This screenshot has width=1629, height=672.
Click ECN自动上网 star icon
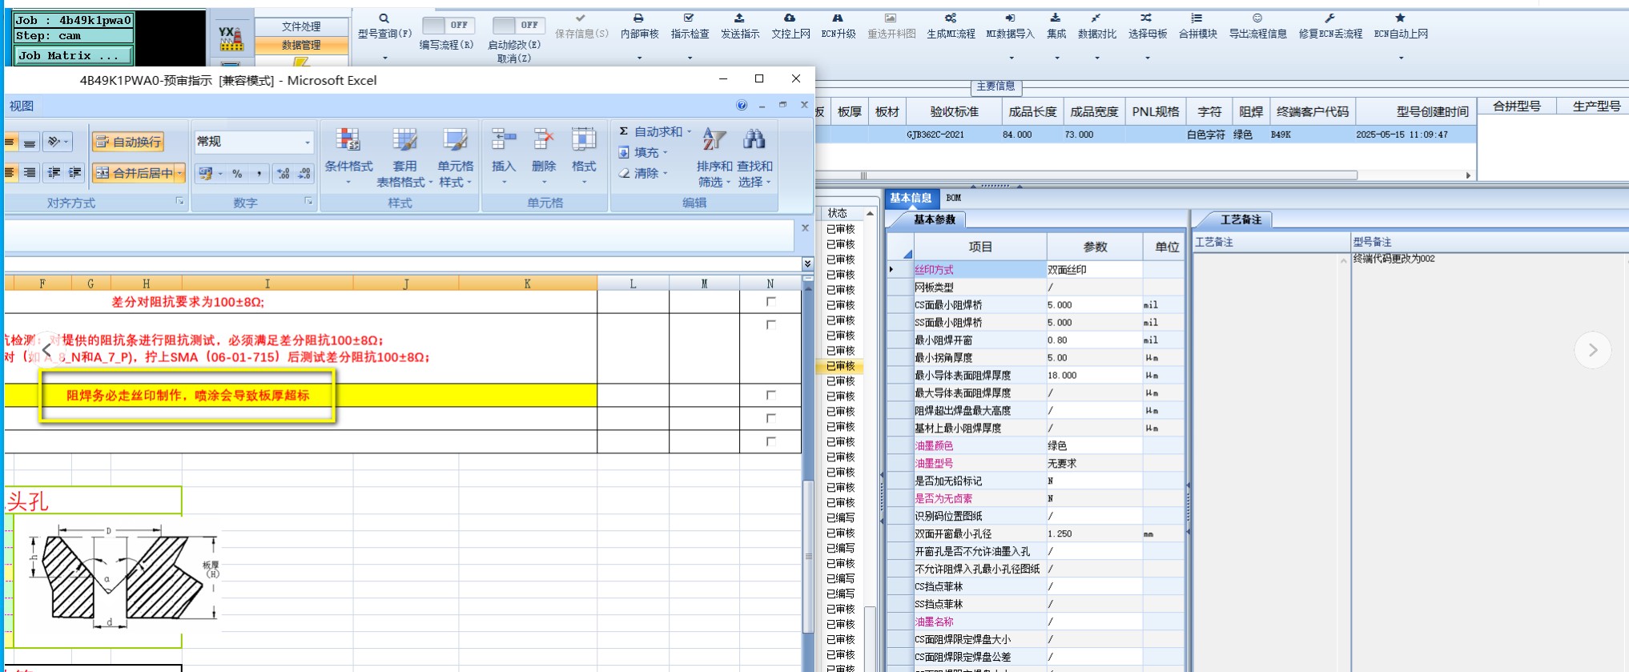[1400, 18]
